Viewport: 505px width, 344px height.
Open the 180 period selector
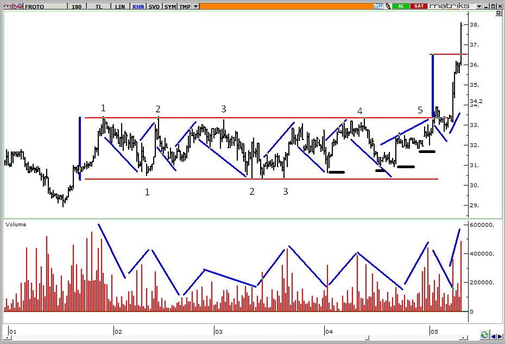pos(77,7)
